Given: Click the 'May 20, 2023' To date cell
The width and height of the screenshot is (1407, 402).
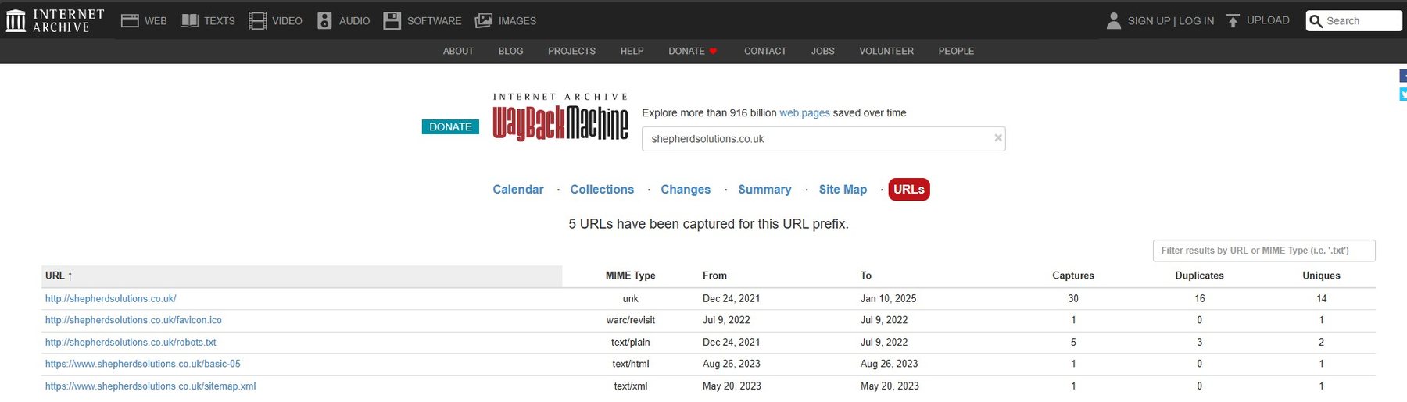Looking at the screenshot, I should pos(890,386).
